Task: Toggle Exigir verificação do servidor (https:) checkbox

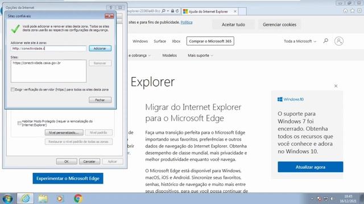Action: coord(13,90)
